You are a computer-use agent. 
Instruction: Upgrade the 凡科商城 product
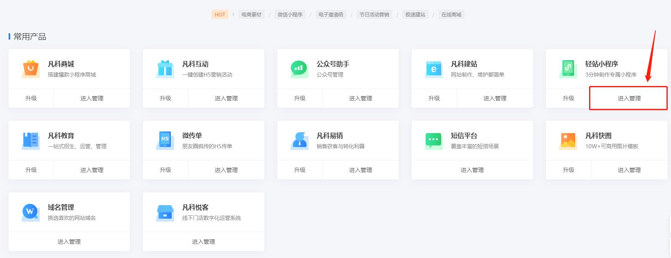[x=31, y=98]
